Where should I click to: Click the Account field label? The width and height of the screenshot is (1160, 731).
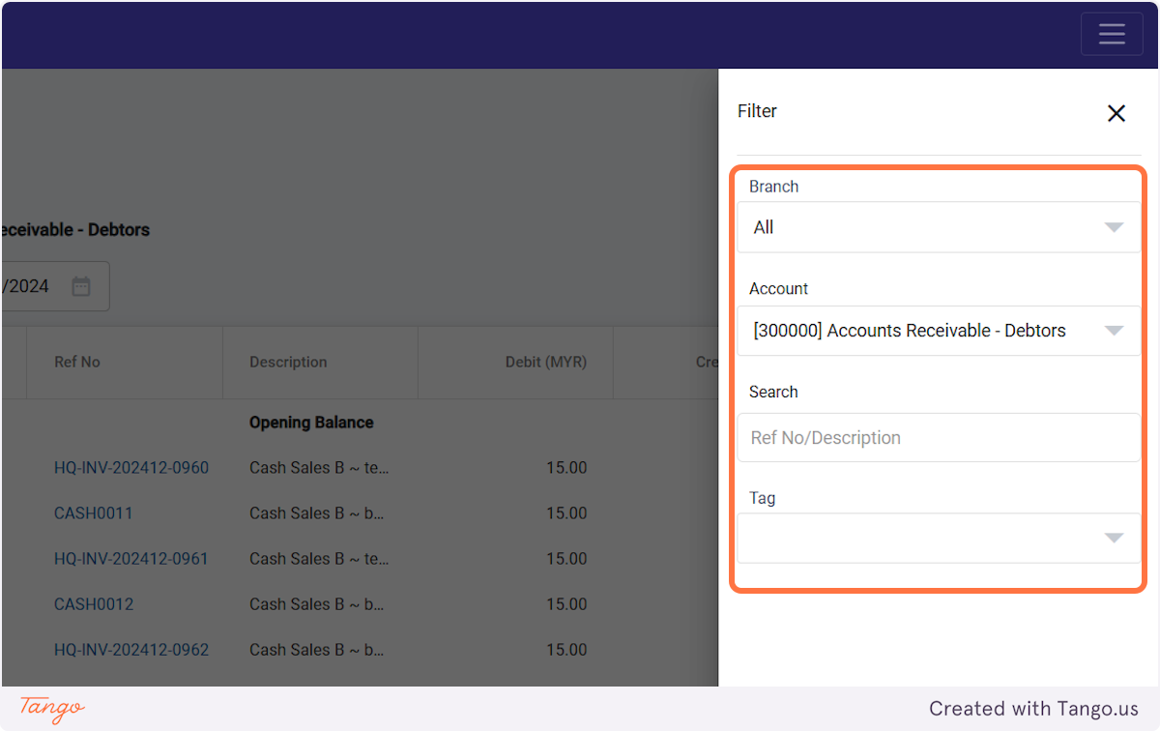[x=779, y=289]
